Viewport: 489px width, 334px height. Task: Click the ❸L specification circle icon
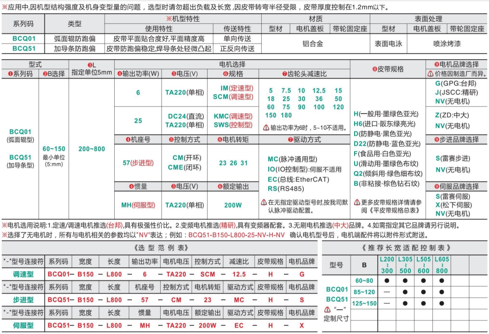click(90, 65)
